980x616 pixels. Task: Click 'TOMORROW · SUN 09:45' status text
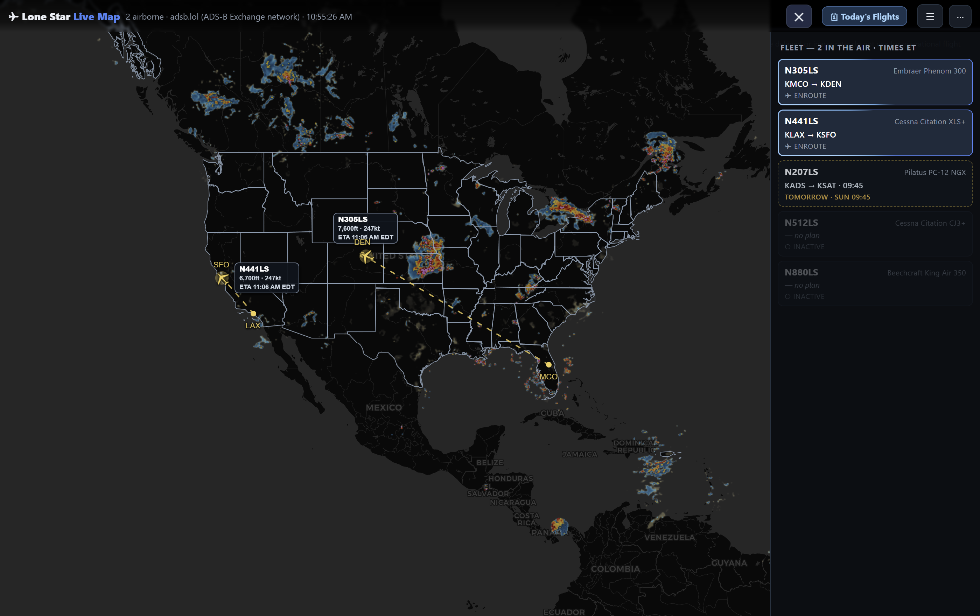(x=827, y=197)
